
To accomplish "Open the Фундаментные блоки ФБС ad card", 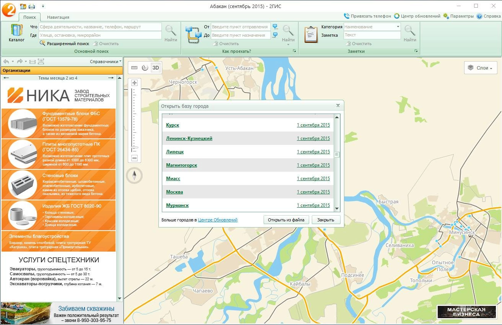I will coord(59,123).
